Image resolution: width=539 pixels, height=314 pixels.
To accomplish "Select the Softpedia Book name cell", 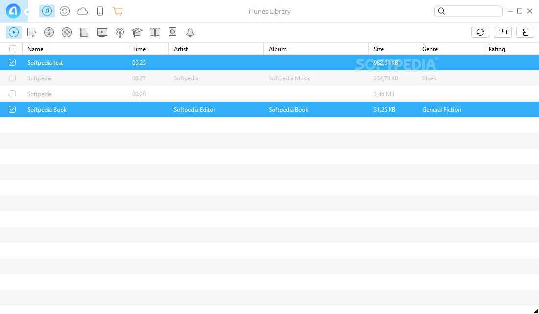I will 47,110.
